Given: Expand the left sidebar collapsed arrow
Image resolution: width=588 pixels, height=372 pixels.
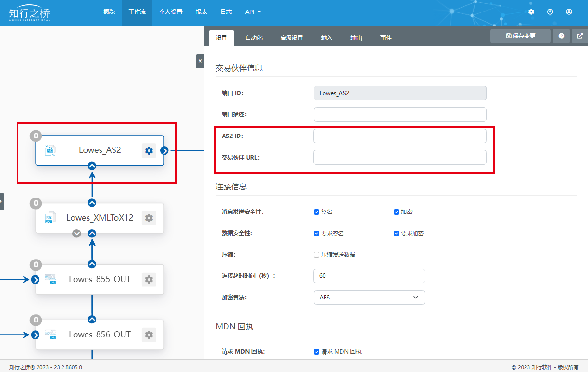Looking at the screenshot, I should pyautogui.click(x=1, y=201).
